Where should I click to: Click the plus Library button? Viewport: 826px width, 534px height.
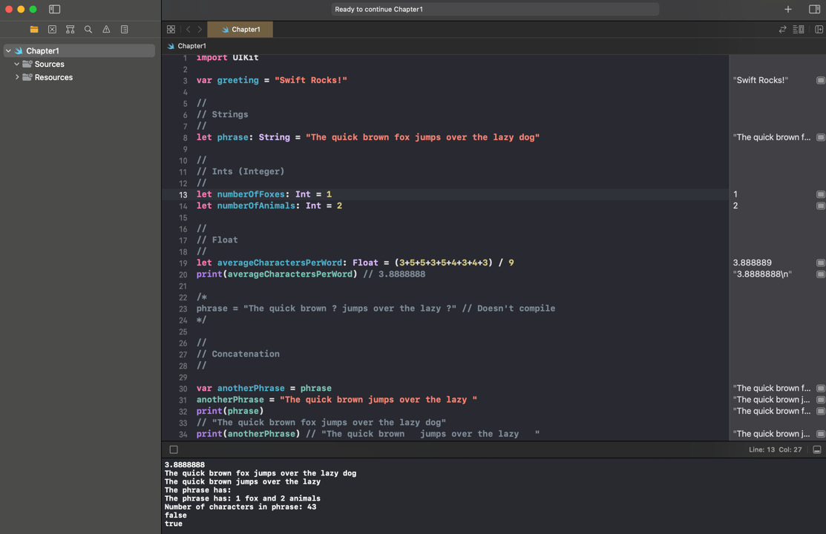(x=788, y=10)
